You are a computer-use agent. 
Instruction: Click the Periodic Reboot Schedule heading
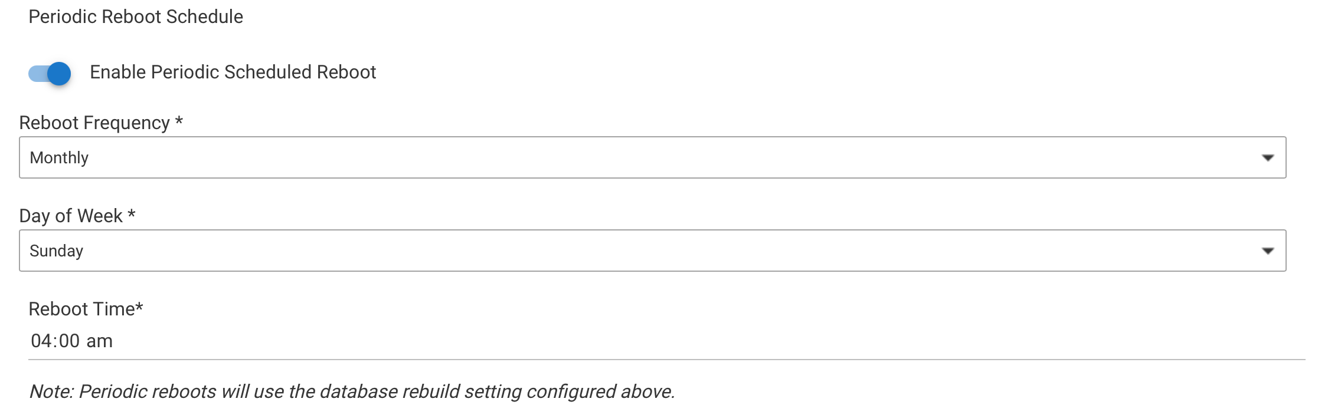click(136, 17)
